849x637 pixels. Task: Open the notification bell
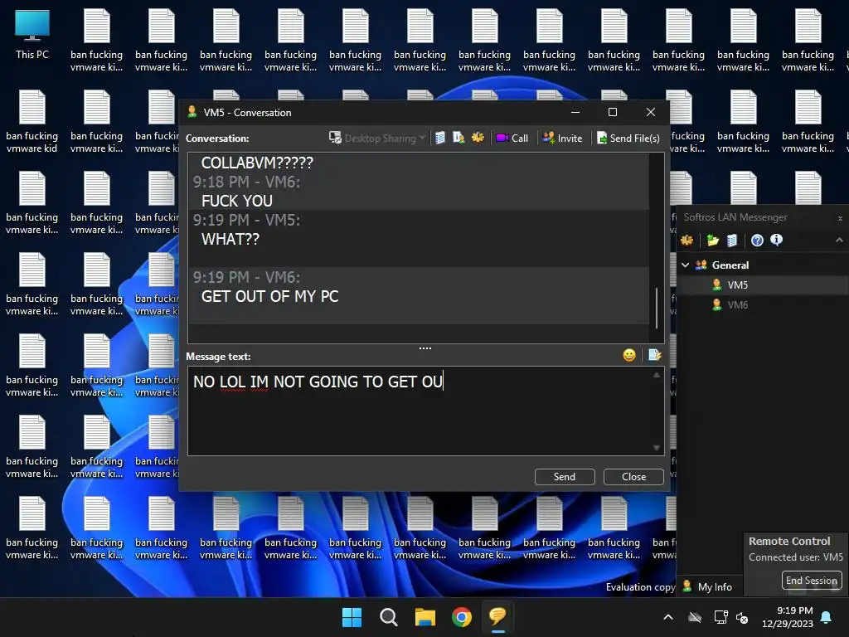tap(827, 617)
